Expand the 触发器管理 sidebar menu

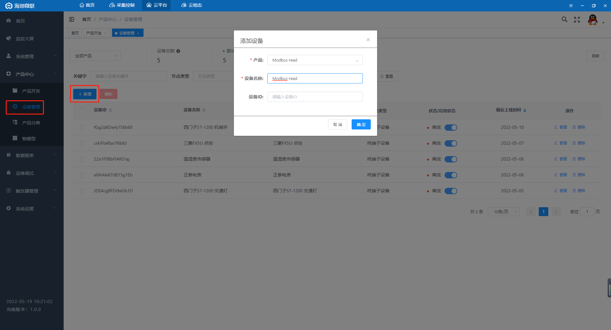[x=32, y=191]
